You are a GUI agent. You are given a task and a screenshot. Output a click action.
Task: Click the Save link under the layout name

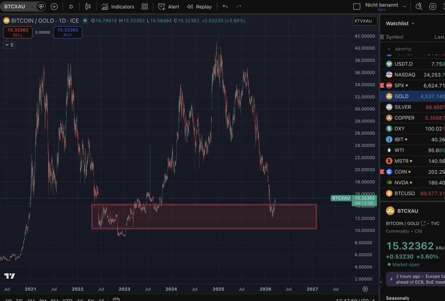pos(382,10)
